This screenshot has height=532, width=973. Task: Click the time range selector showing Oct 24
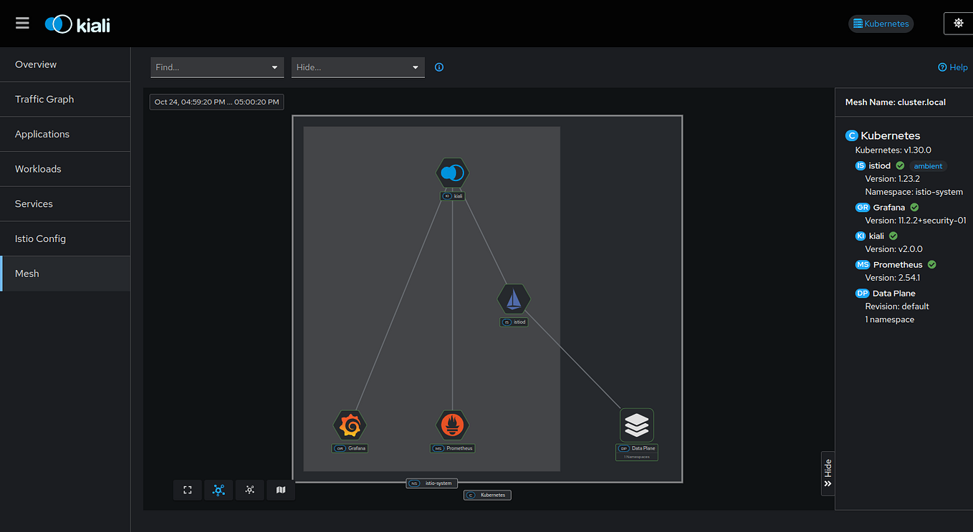pyautogui.click(x=216, y=101)
